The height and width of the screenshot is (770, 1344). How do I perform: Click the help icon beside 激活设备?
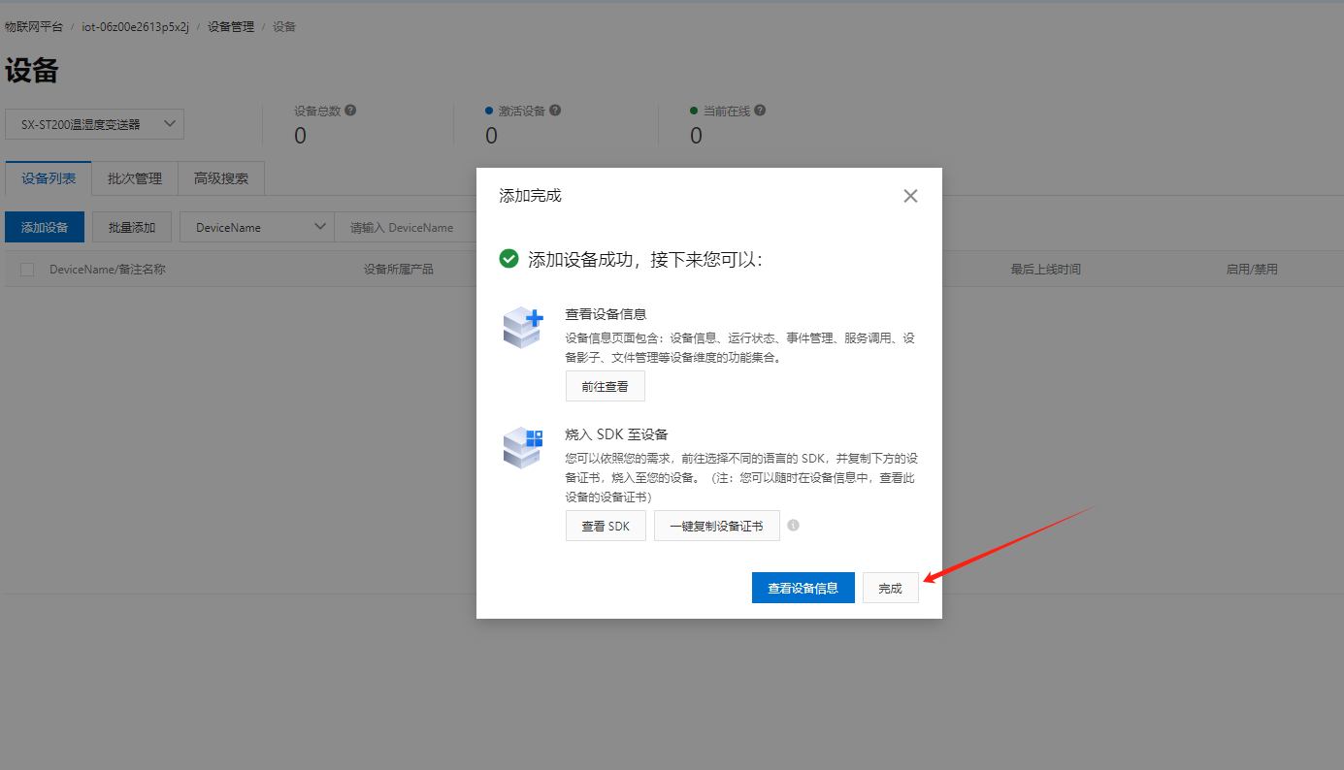555,111
